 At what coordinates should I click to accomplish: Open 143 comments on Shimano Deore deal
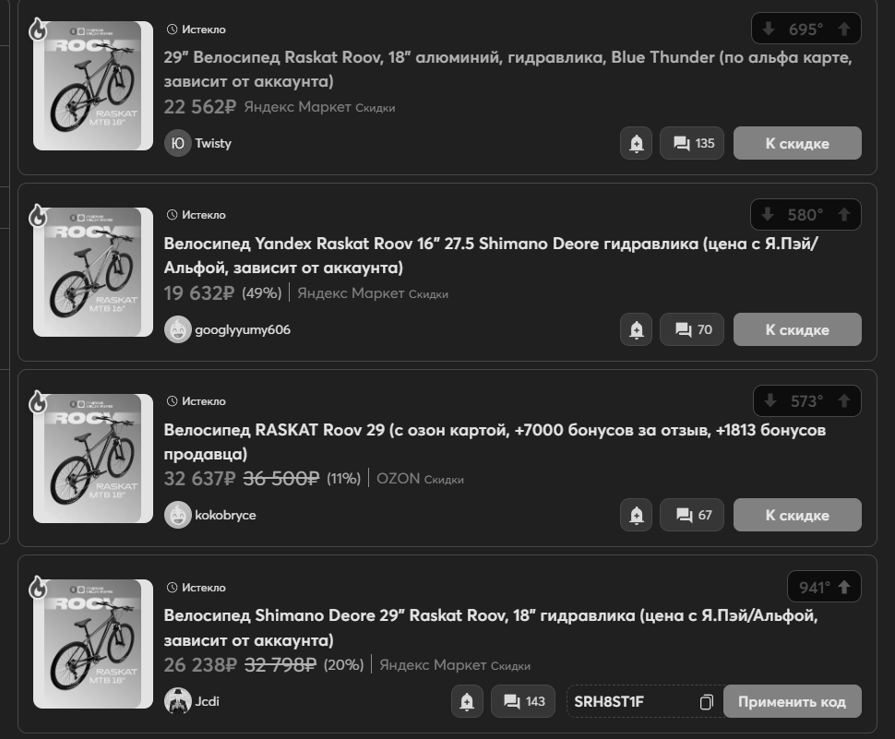[523, 701]
